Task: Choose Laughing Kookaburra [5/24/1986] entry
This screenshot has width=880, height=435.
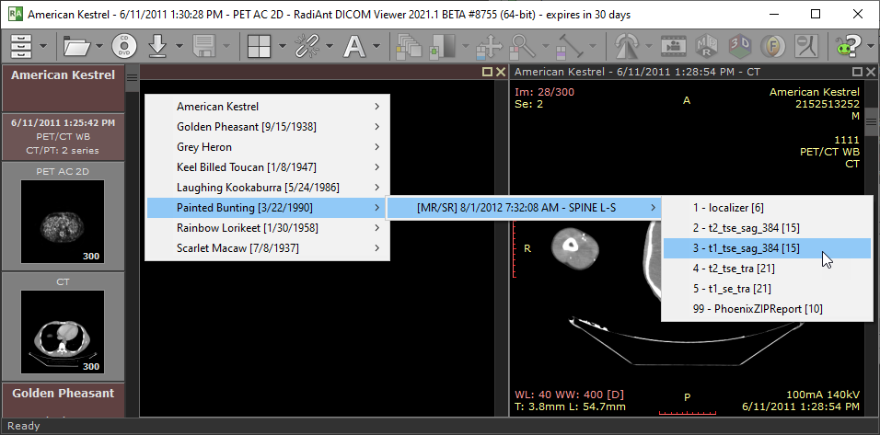Action: (267, 188)
